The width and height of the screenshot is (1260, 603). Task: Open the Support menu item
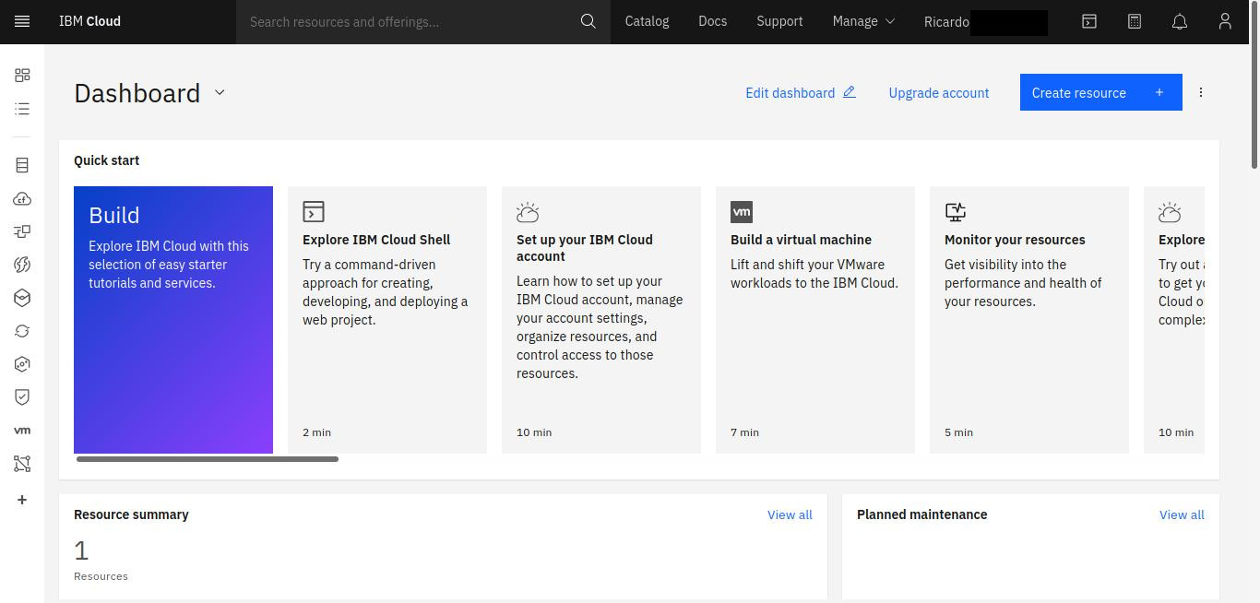pos(779,21)
